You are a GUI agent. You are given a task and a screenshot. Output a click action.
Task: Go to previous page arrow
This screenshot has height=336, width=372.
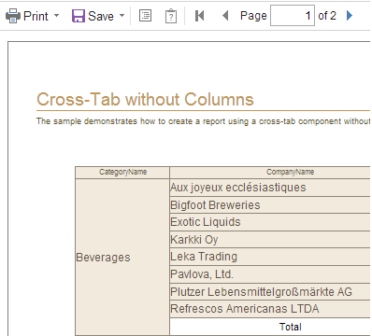point(225,16)
